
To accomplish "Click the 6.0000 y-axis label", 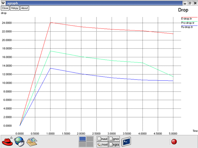I will click(8, 100).
